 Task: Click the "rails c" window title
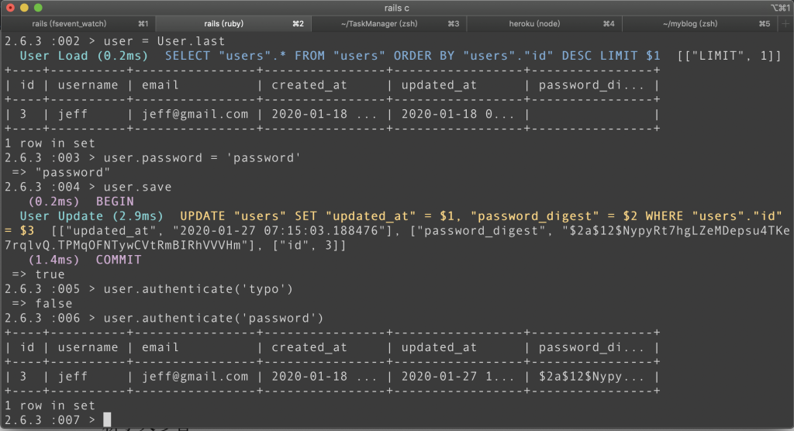tap(397, 8)
